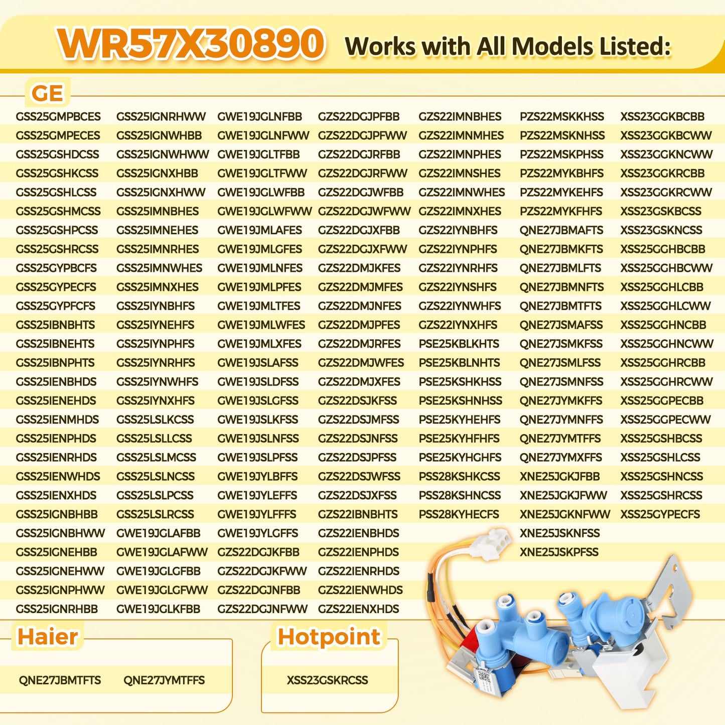Click the 'Works with All Models Listed:' title

[508, 46]
